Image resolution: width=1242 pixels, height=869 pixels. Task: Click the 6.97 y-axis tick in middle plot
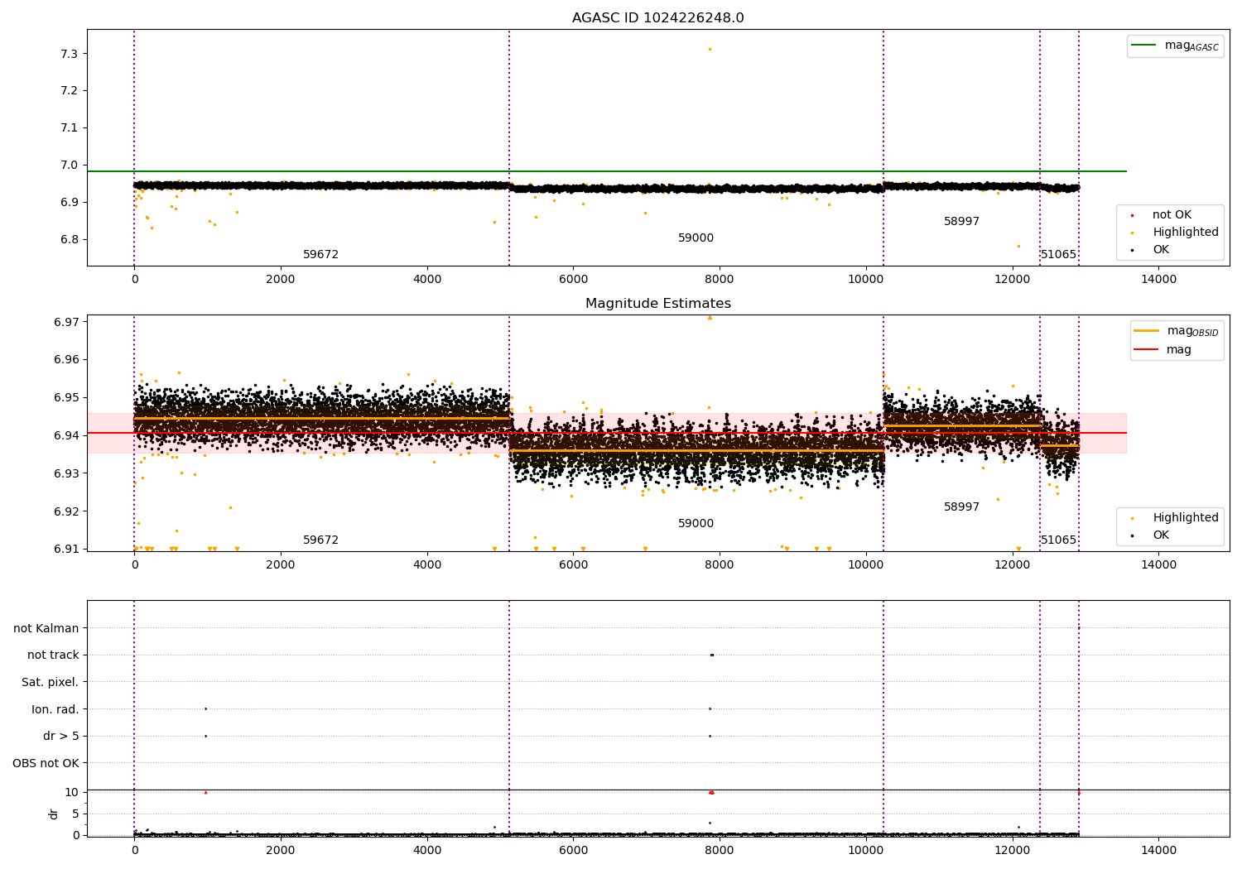[x=66, y=322]
